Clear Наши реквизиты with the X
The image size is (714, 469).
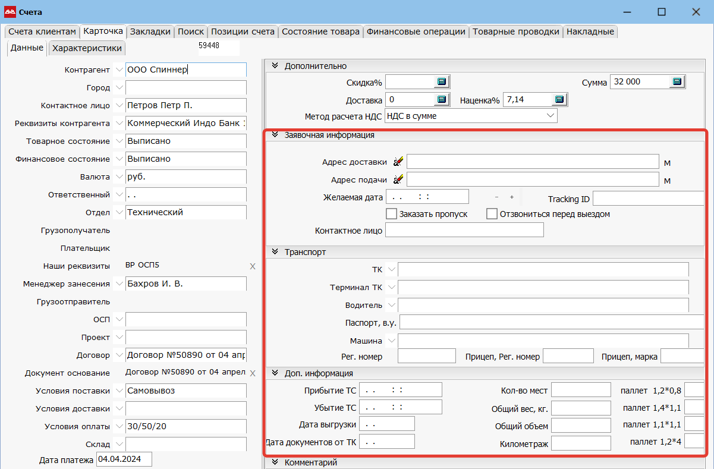click(253, 266)
